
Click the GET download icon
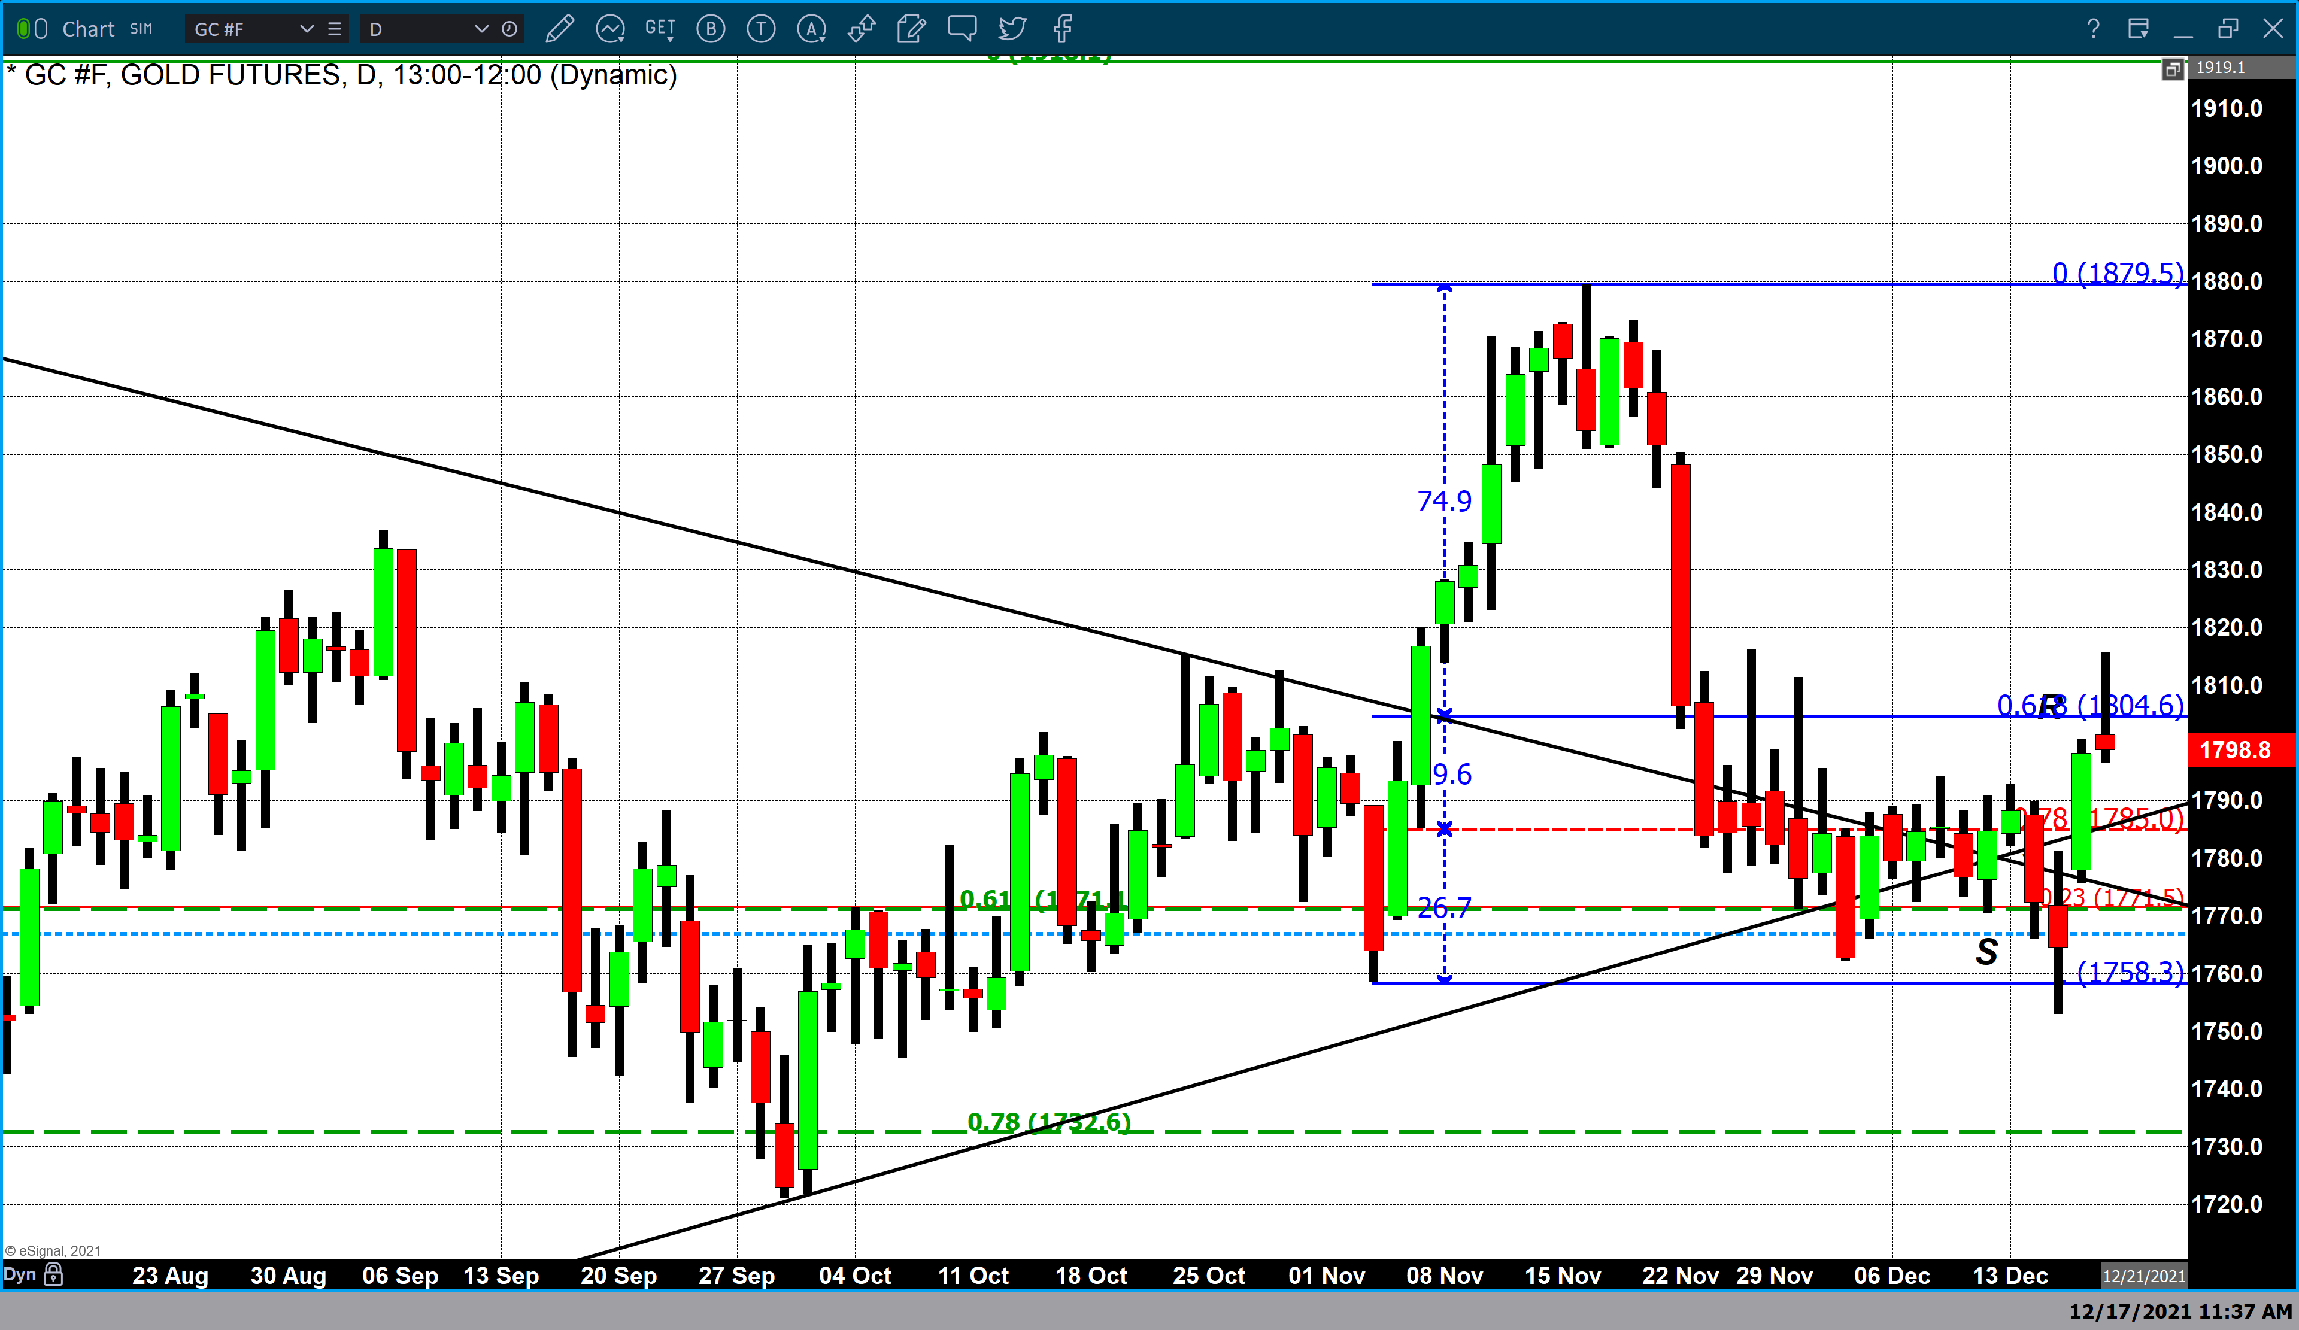(660, 29)
